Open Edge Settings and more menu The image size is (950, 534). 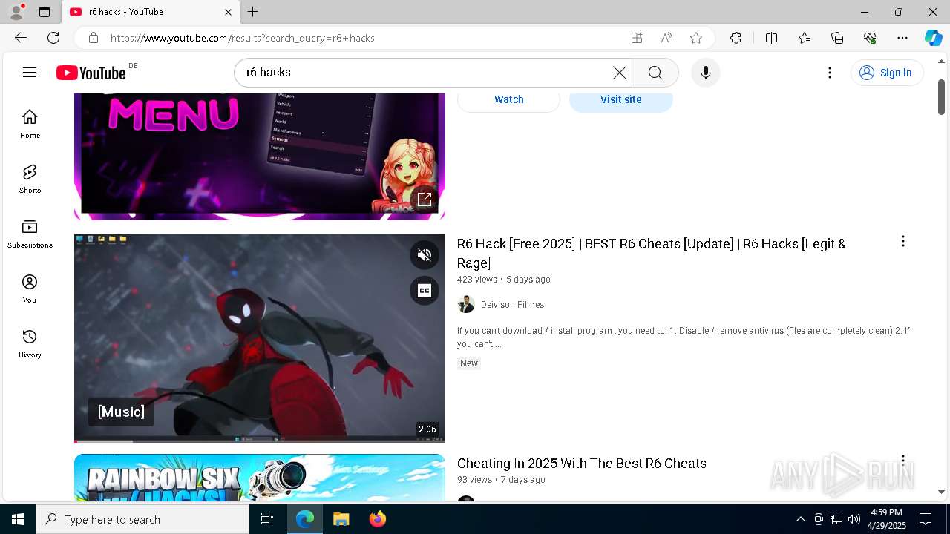click(x=902, y=38)
